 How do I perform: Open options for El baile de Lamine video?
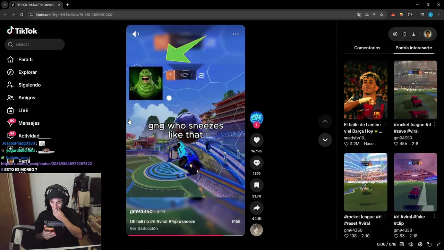[385, 124]
